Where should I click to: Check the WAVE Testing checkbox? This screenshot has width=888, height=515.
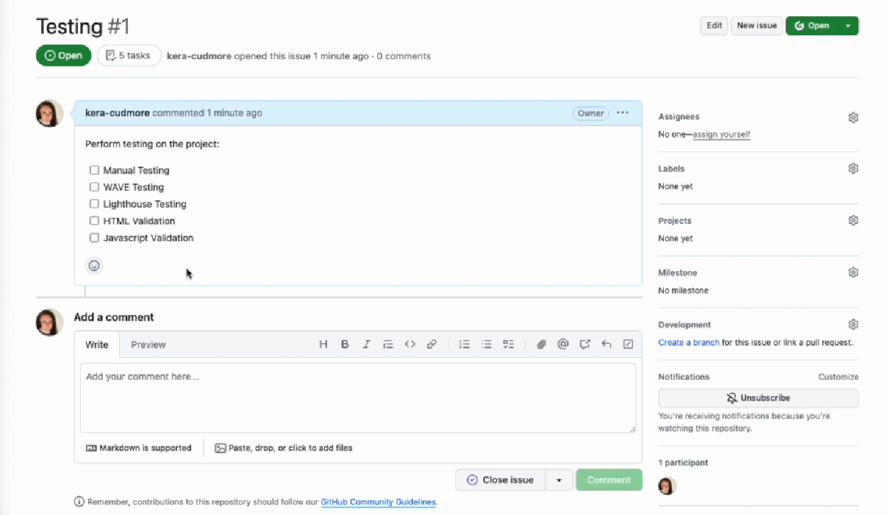94,187
